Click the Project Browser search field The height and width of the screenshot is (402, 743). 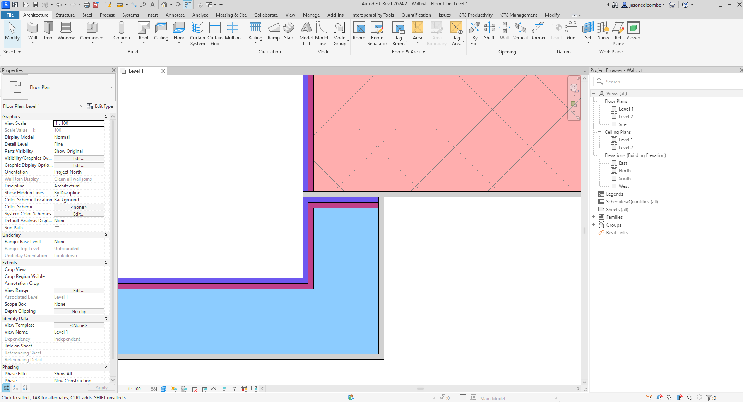point(668,82)
